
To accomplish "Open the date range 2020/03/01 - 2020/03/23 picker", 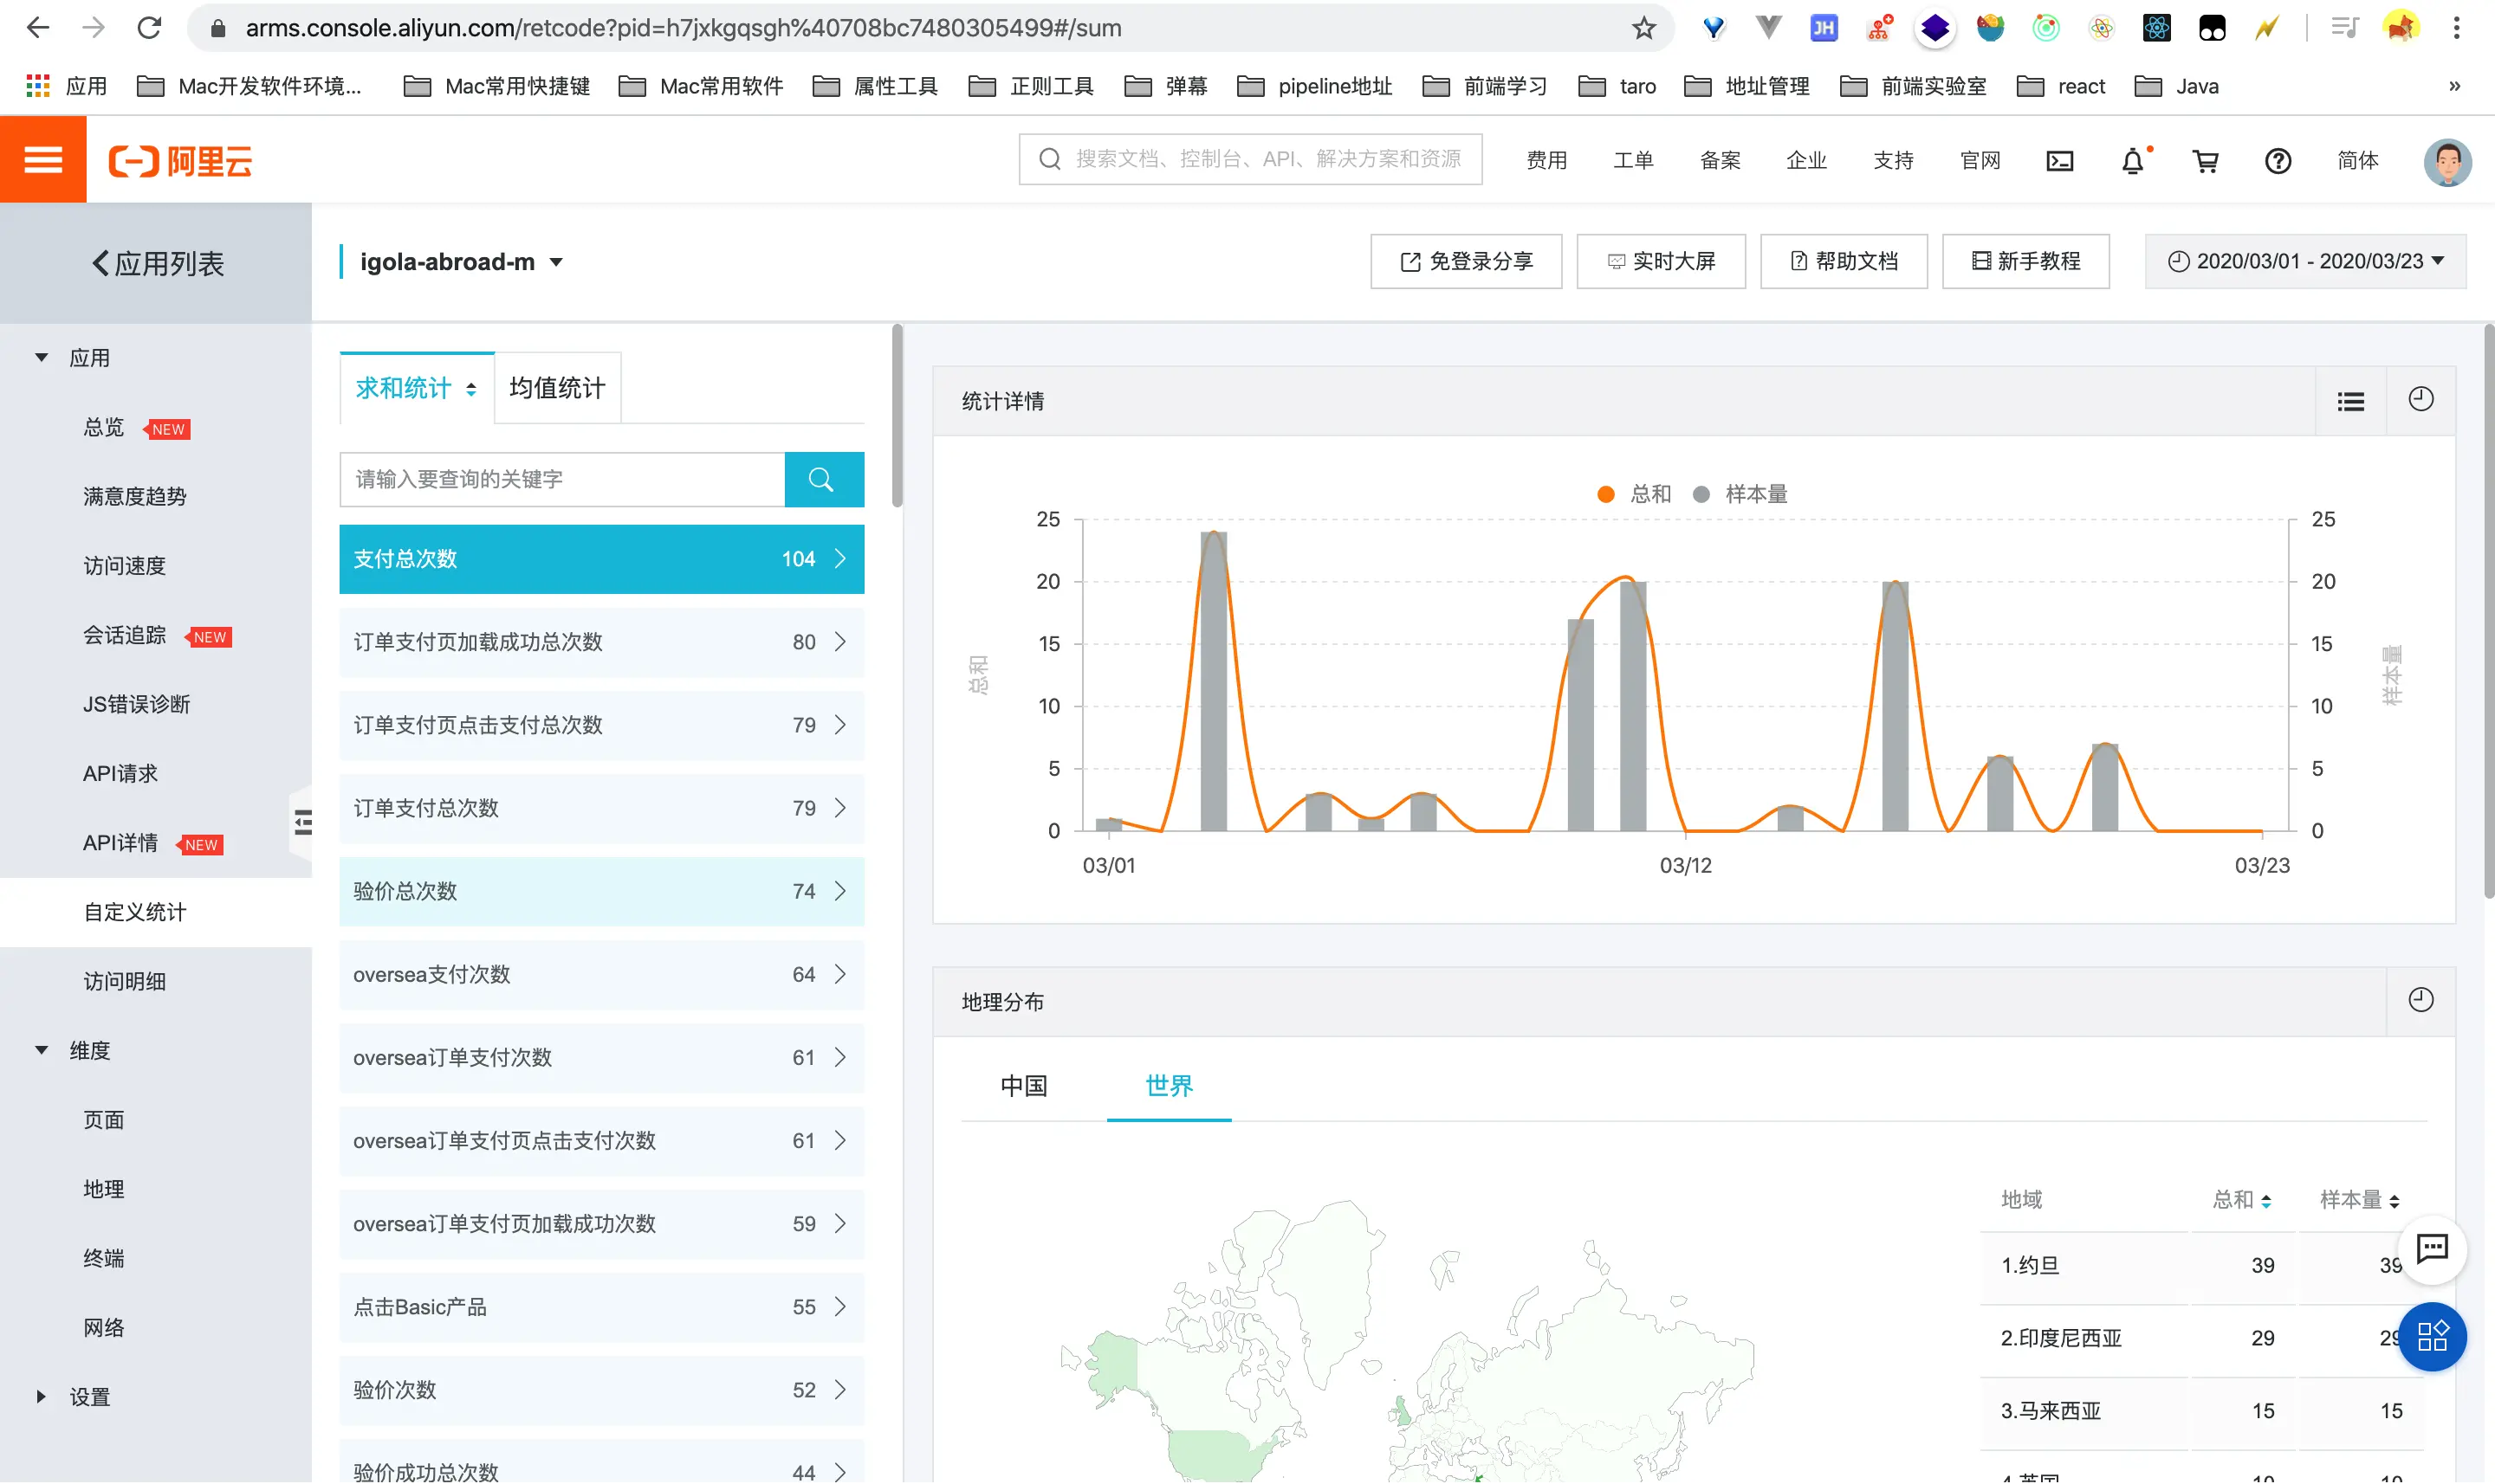I will [2305, 262].
